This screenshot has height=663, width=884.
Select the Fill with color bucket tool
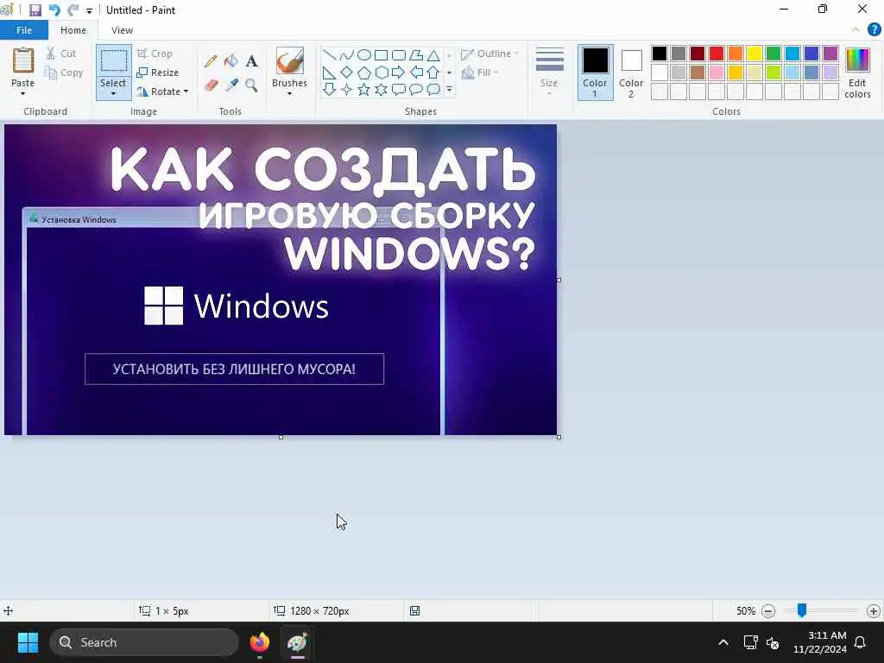tap(231, 61)
